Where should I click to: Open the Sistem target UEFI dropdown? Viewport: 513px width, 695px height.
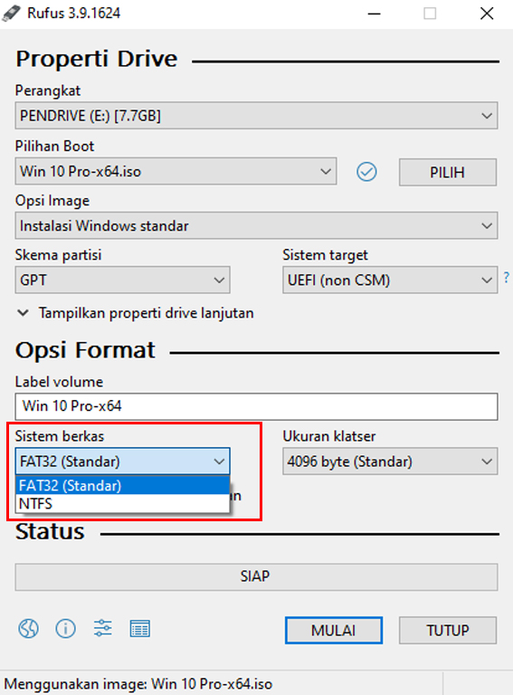[x=390, y=281]
